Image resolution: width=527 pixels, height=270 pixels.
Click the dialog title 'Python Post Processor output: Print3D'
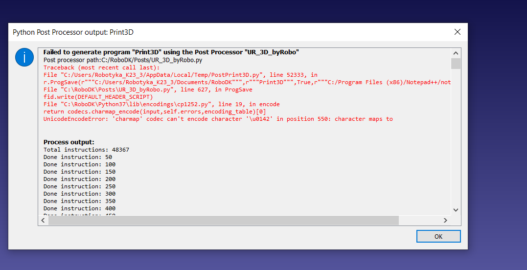[73, 32]
